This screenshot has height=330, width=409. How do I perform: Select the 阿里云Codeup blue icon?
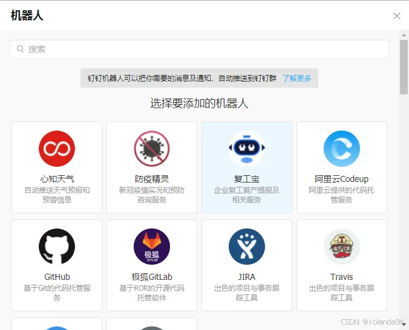pyautogui.click(x=342, y=149)
